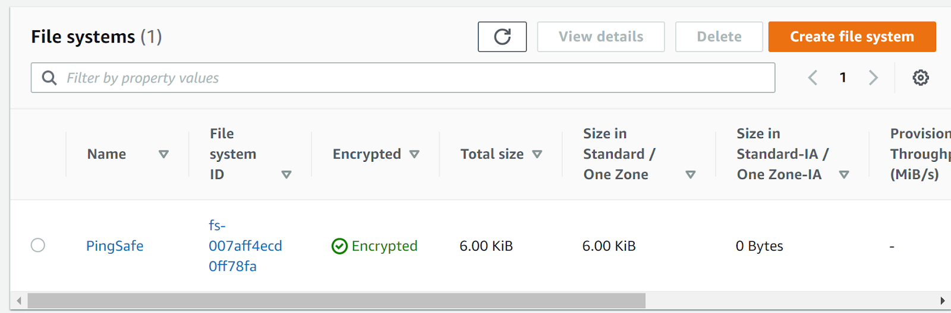951x313 pixels.
Task: Click the horizontal scrollbar right arrow
Action: (x=942, y=301)
